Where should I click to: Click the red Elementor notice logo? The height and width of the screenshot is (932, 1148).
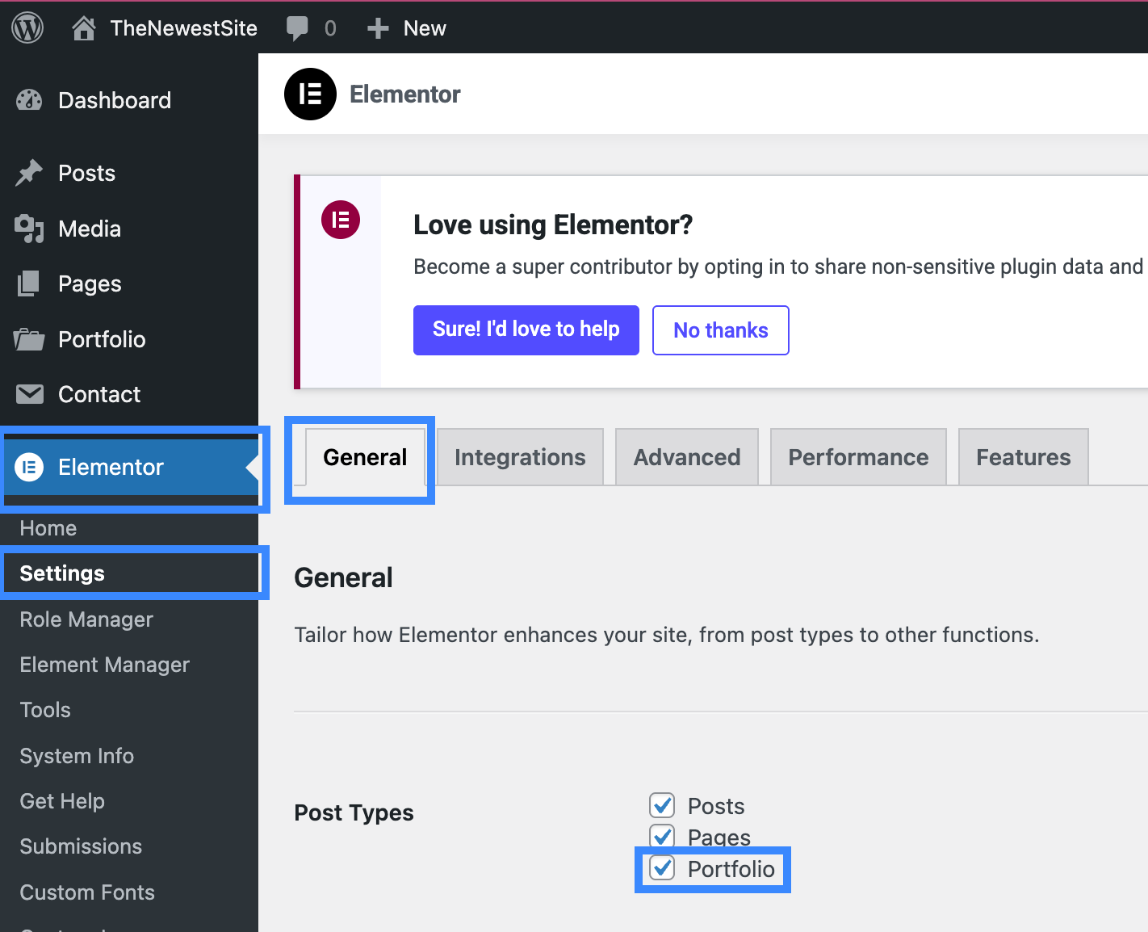coord(341,220)
